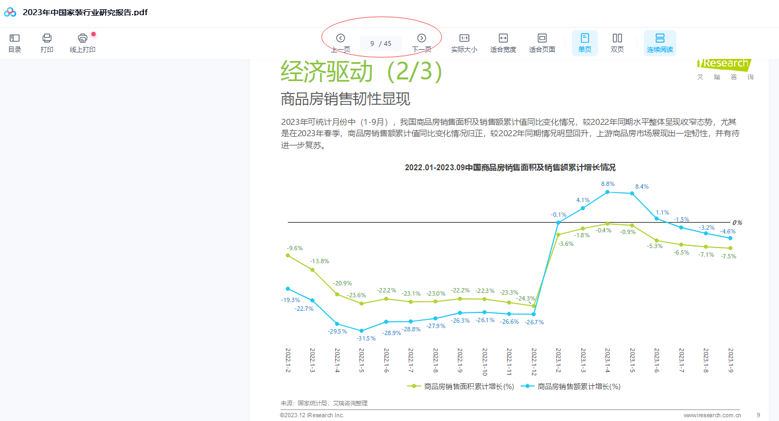Click the page number field showing 9/45
779x421 pixels.
click(x=382, y=43)
